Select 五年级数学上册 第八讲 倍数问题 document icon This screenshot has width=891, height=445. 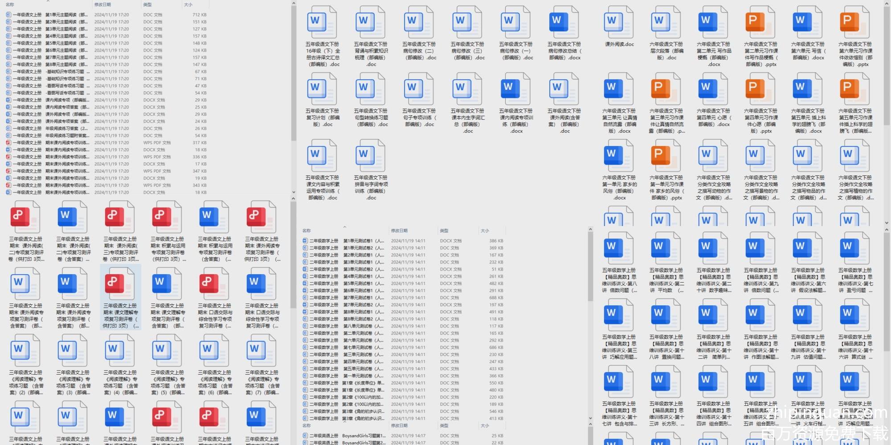[619, 248]
